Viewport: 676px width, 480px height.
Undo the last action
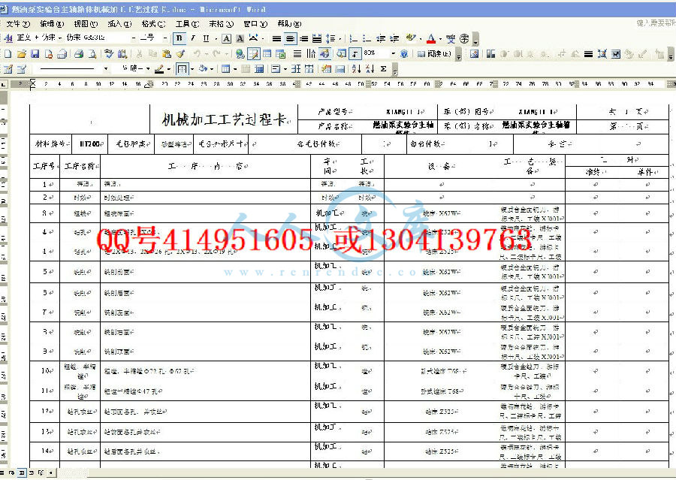click(x=197, y=54)
